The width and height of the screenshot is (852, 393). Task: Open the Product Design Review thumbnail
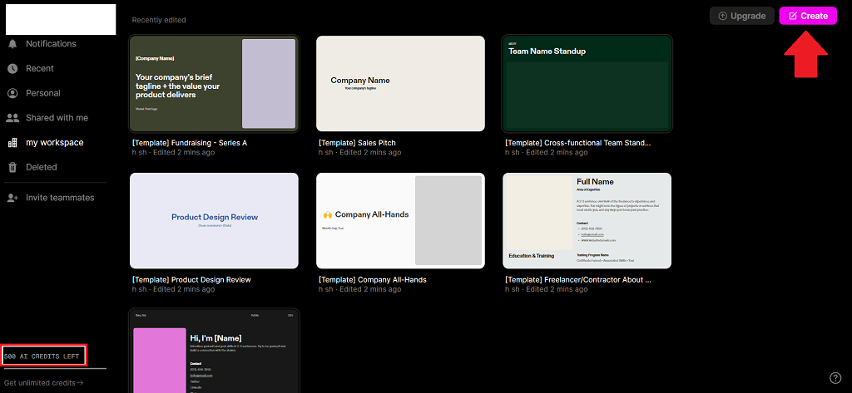(214, 221)
